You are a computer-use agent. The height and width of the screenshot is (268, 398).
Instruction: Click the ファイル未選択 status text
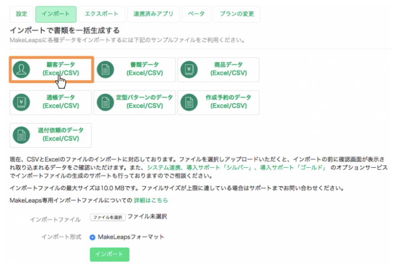(x=147, y=217)
